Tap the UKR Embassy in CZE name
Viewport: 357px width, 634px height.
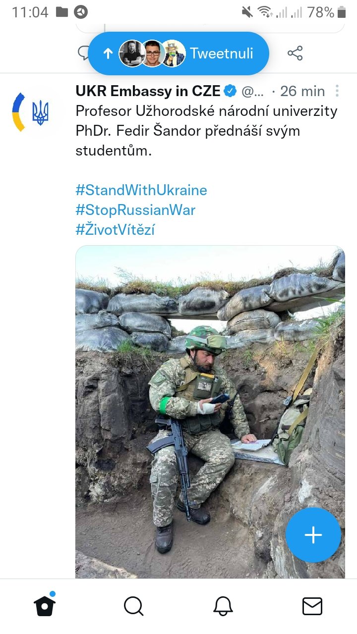pos(148,91)
